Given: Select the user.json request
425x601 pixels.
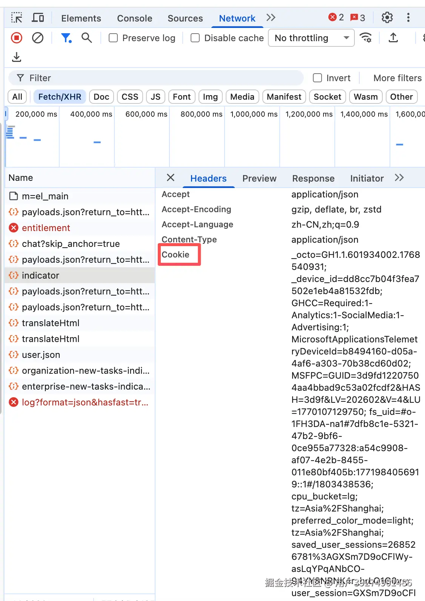Looking at the screenshot, I should coord(80,355).
